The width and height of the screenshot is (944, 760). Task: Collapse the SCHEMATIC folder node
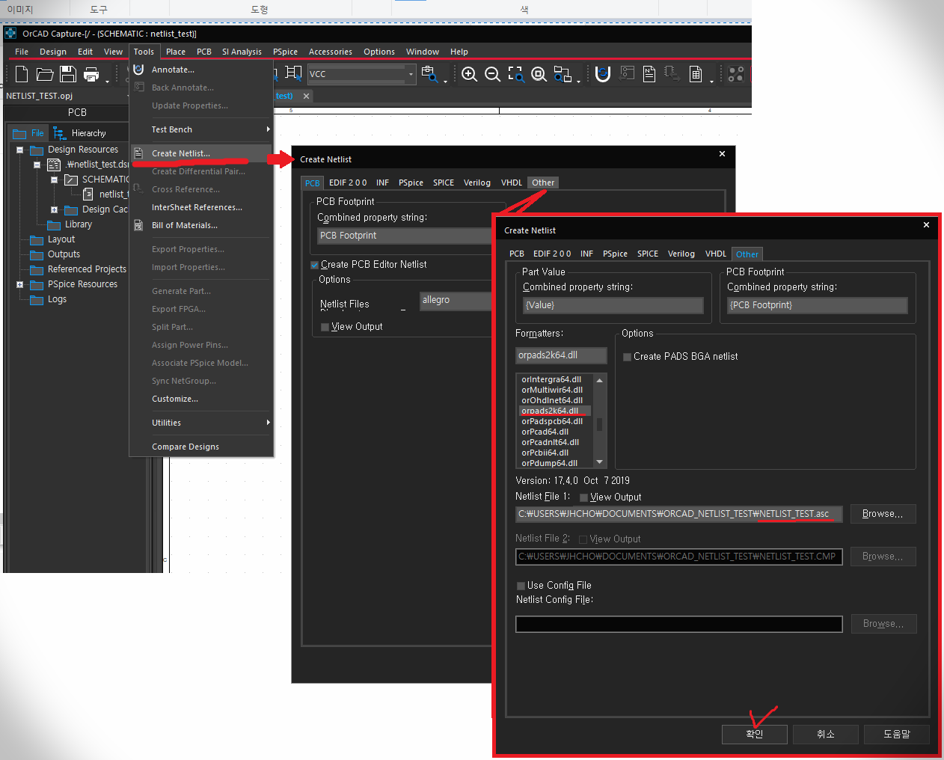click(54, 180)
